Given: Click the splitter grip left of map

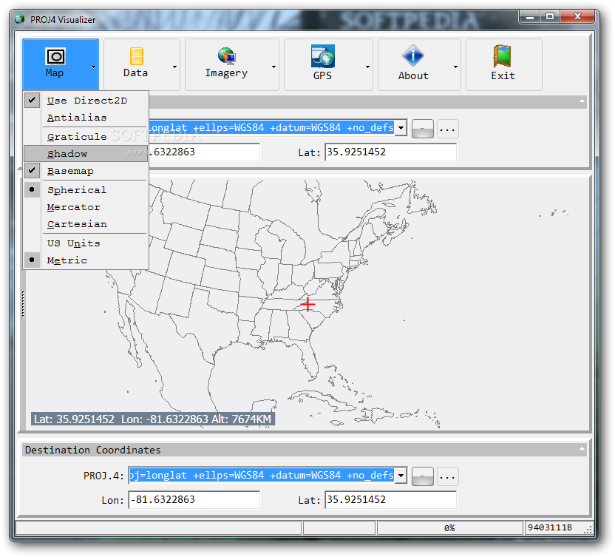Looking at the screenshot, I should tap(23, 304).
